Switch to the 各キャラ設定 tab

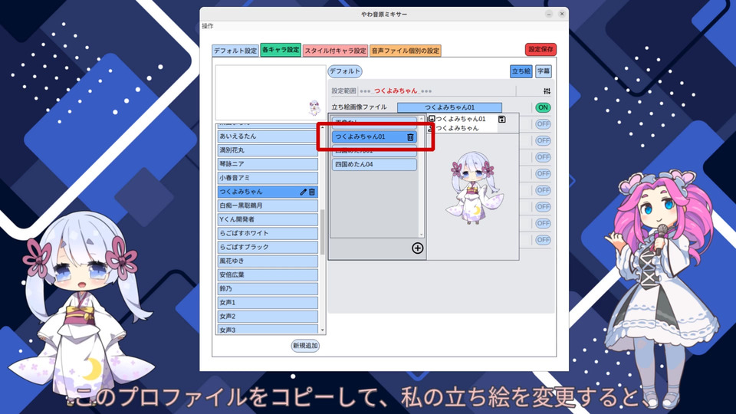(281, 50)
